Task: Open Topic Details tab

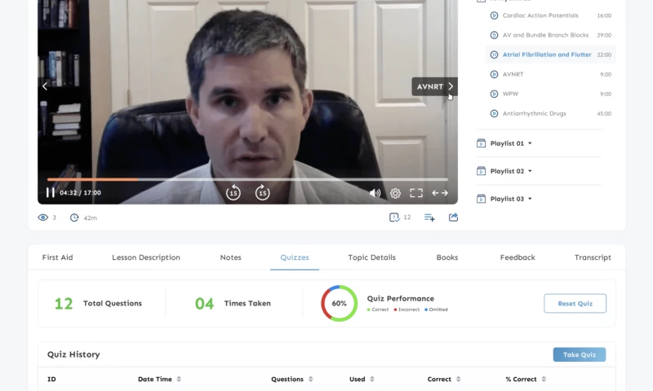Action: click(372, 257)
